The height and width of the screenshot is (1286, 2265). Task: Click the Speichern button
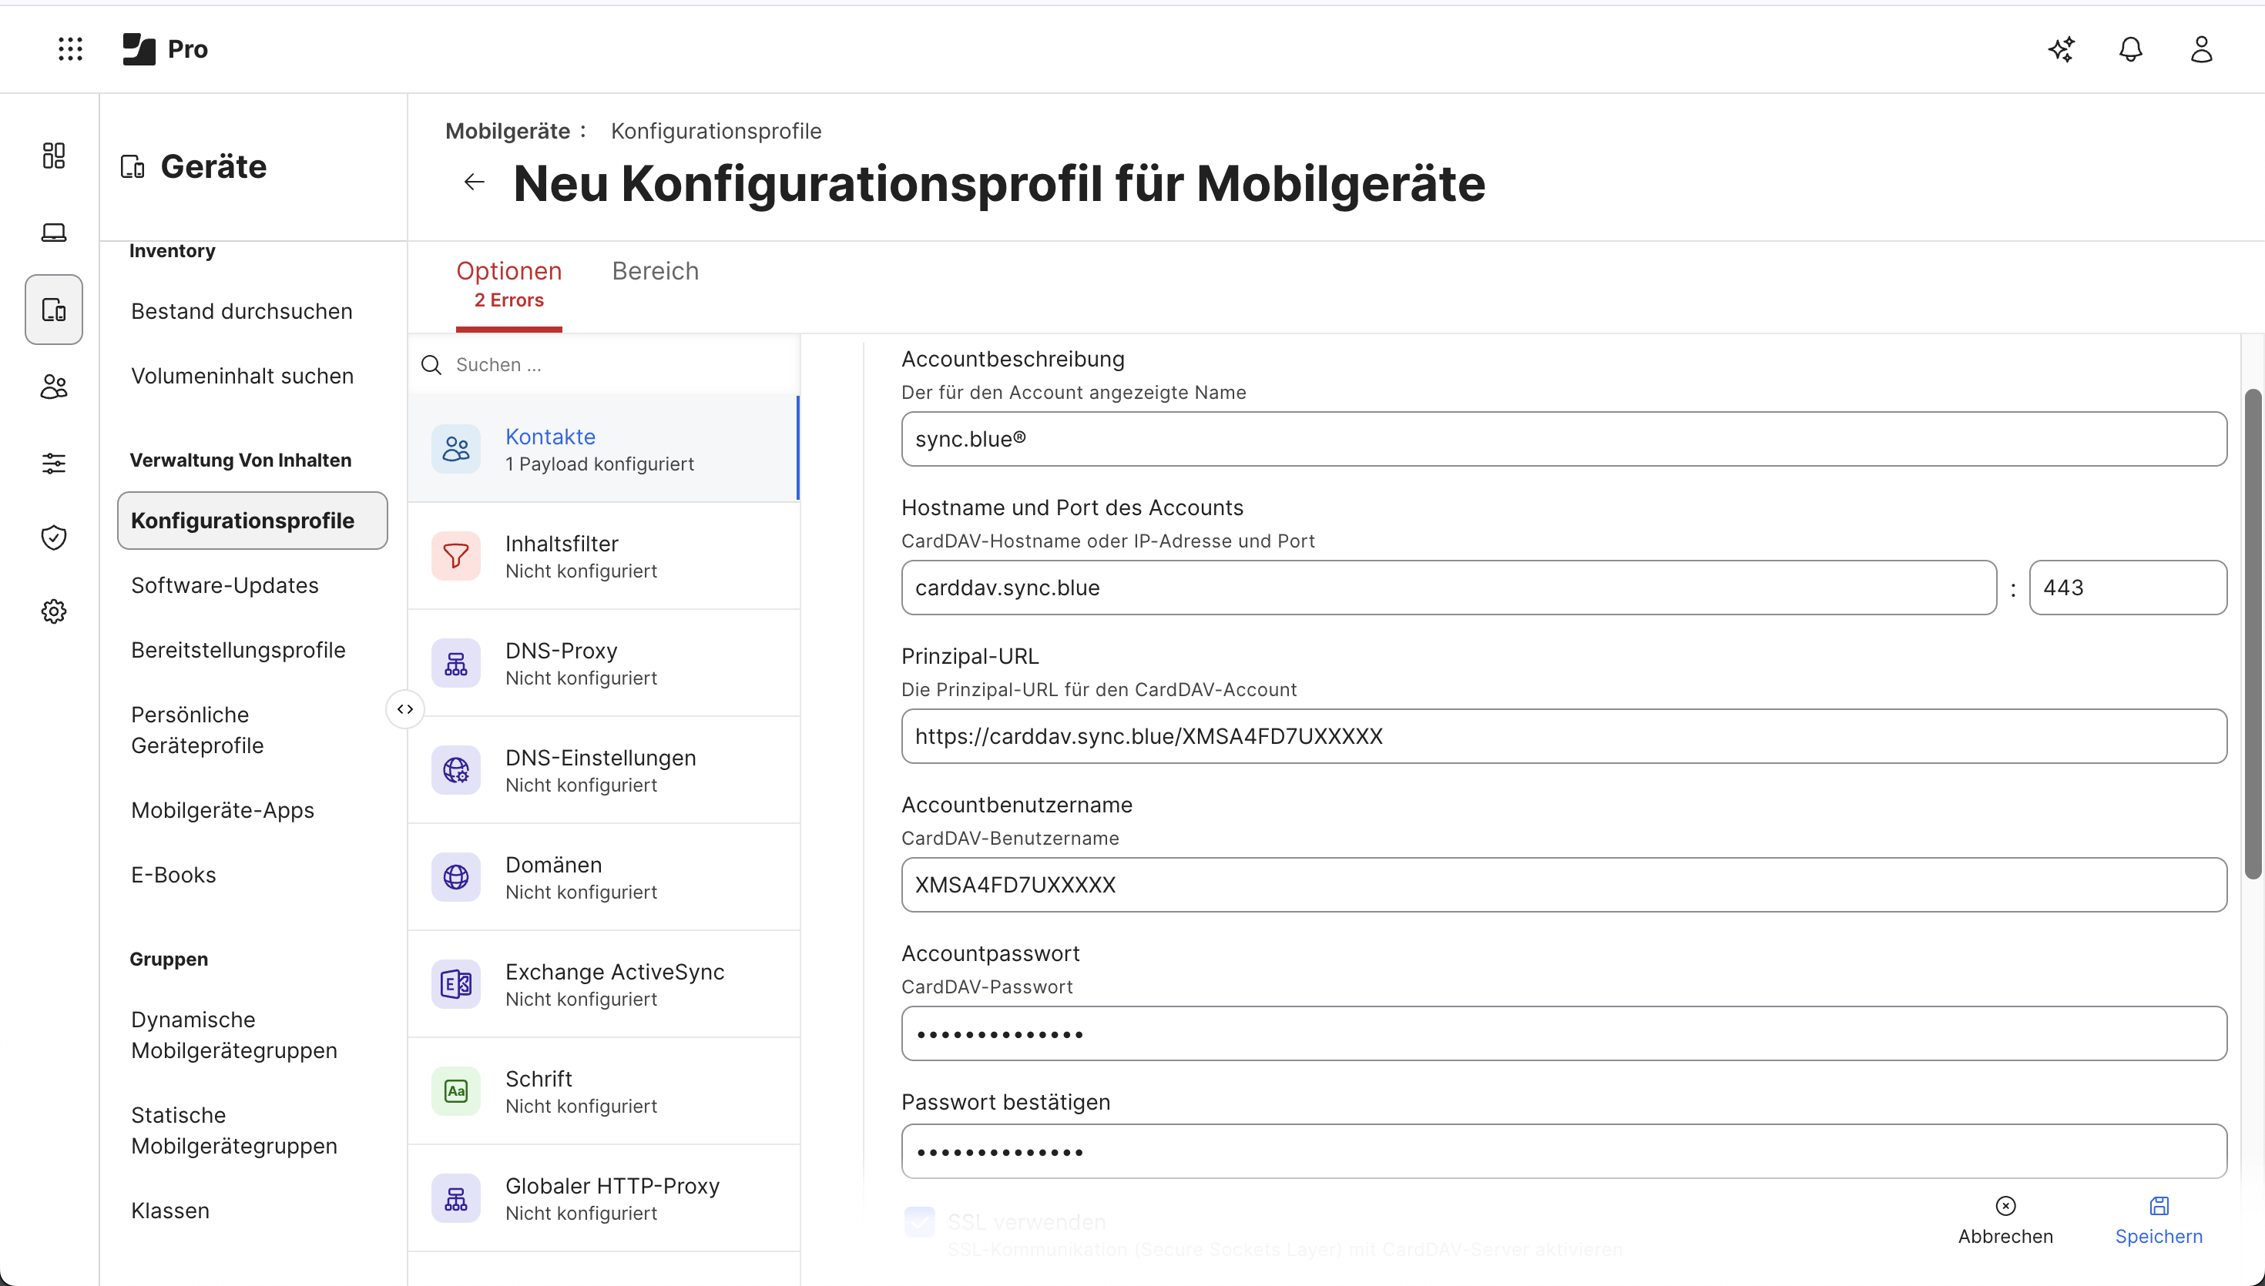tap(2158, 1221)
